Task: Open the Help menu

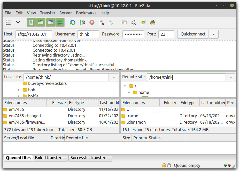Action: pos(105,13)
